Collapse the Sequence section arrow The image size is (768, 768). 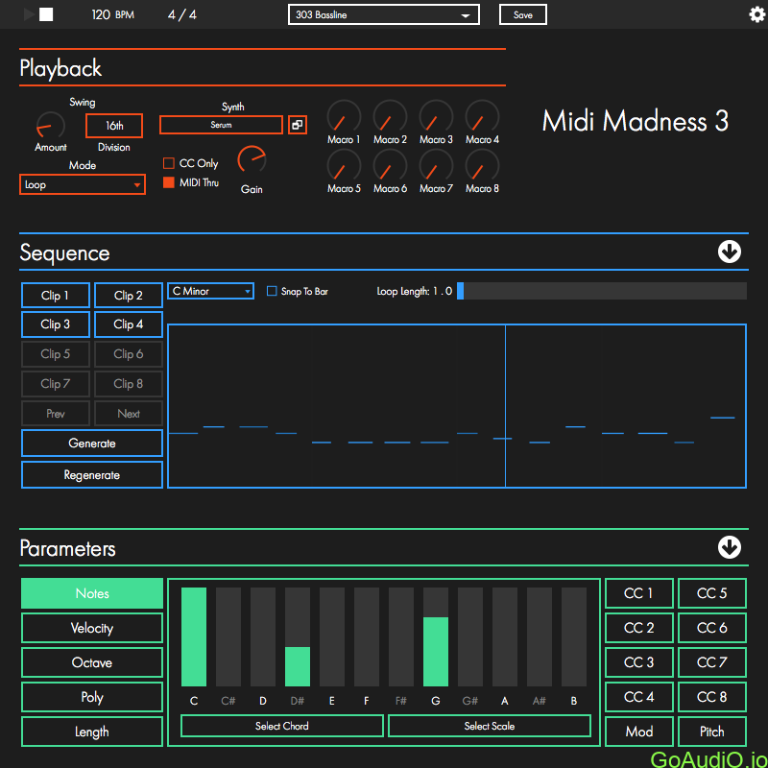(730, 252)
